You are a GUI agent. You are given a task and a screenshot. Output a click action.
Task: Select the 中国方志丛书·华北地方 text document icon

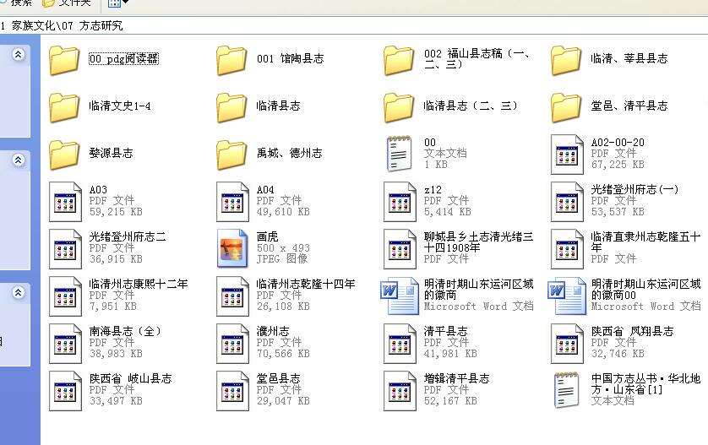(567, 390)
